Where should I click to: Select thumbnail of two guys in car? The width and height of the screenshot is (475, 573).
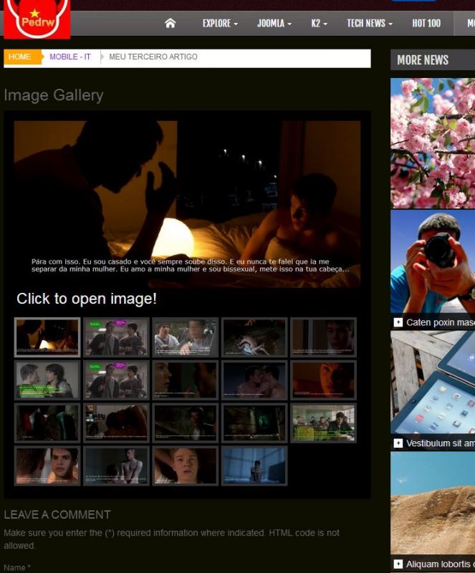coord(186,337)
